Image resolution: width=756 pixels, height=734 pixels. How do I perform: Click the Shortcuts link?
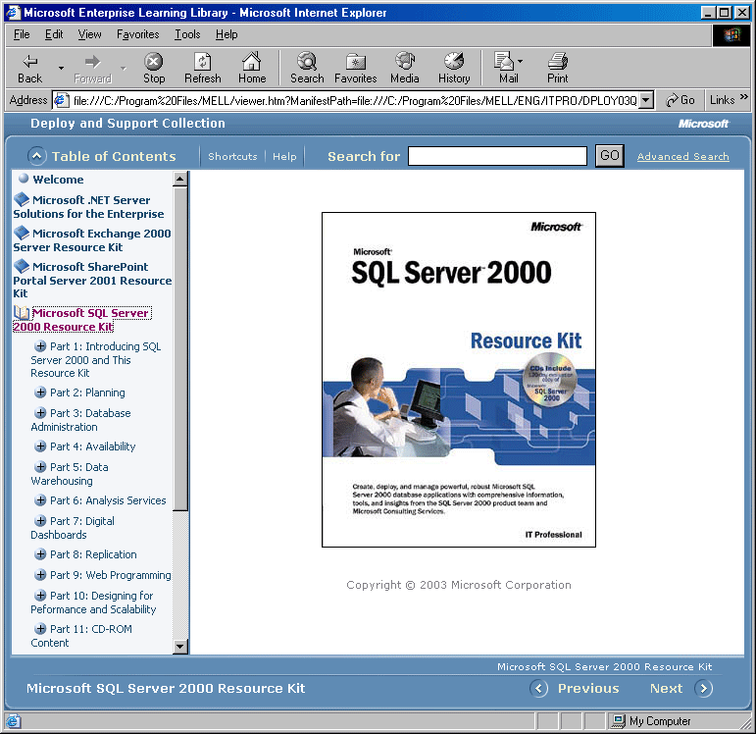(x=232, y=156)
